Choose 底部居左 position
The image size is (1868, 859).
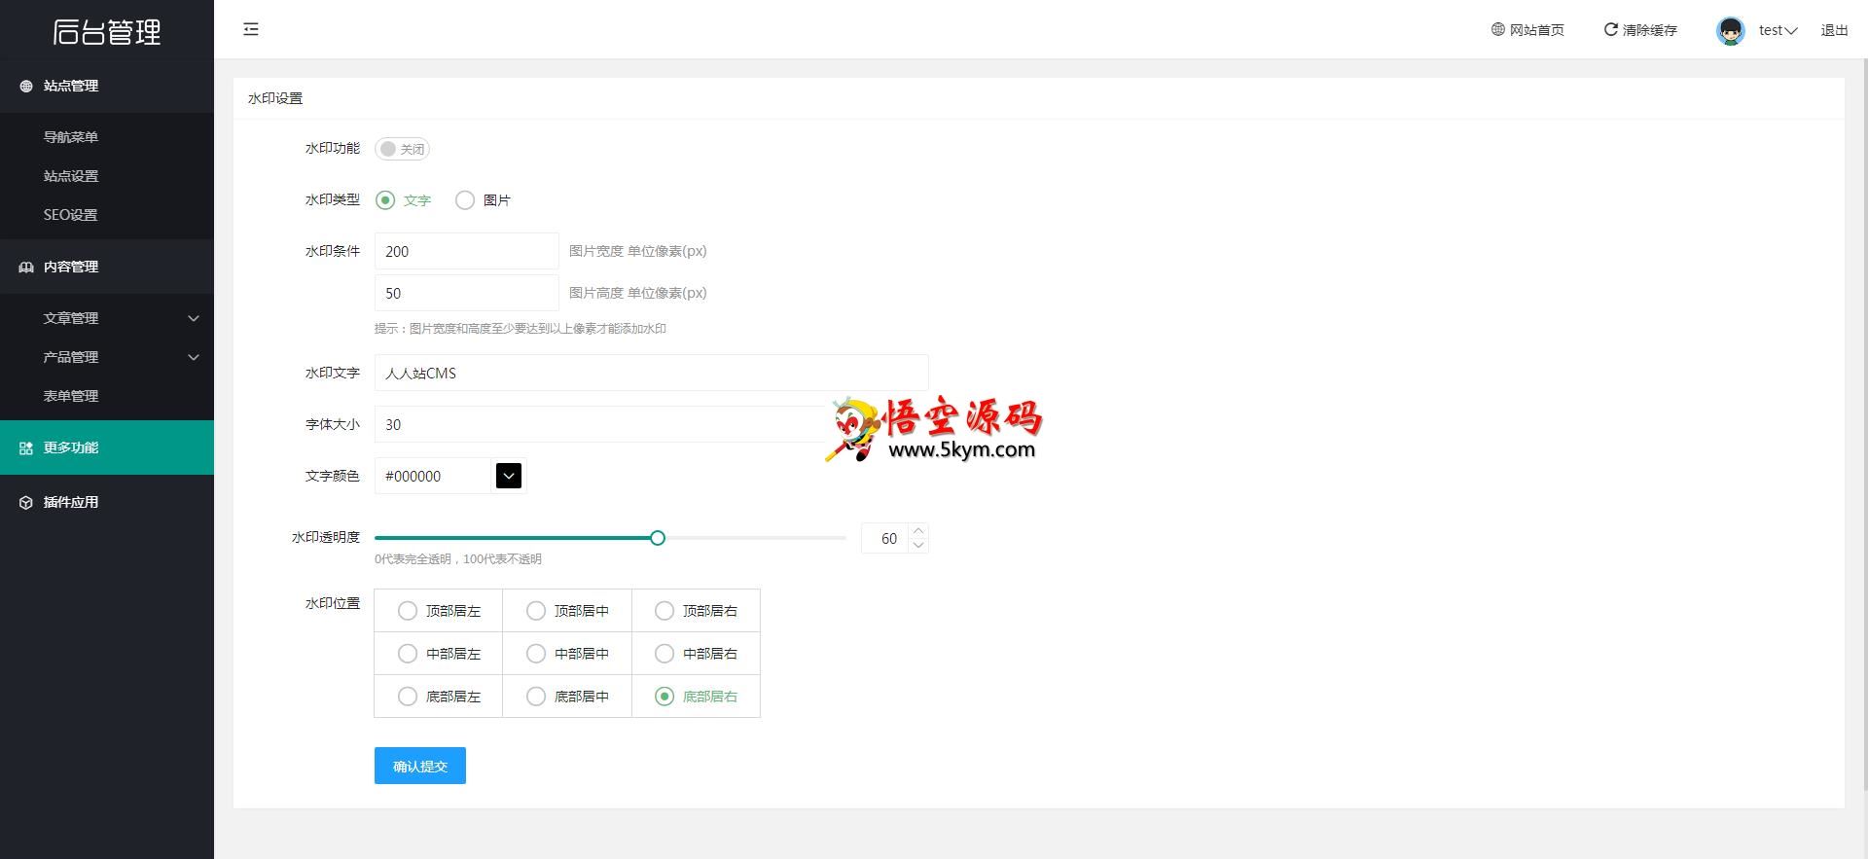coord(439,697)
